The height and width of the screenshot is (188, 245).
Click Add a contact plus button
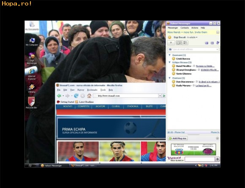click(171, 43)
